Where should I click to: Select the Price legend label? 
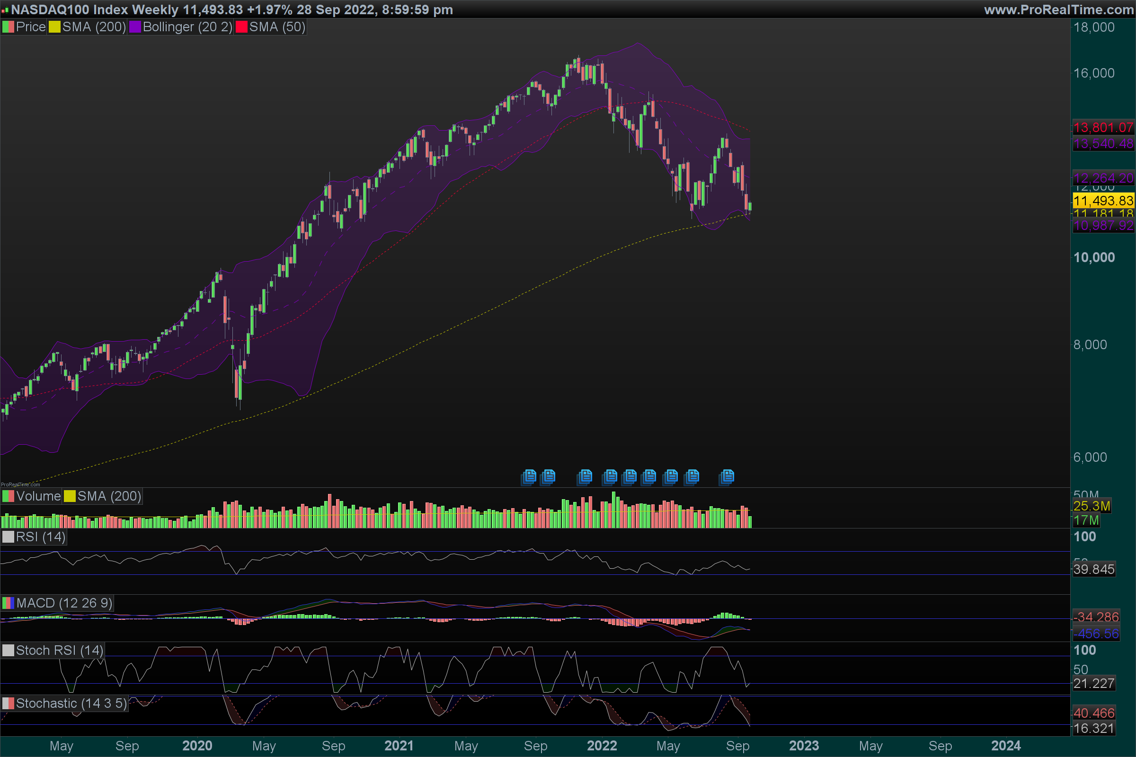[30, 27]
